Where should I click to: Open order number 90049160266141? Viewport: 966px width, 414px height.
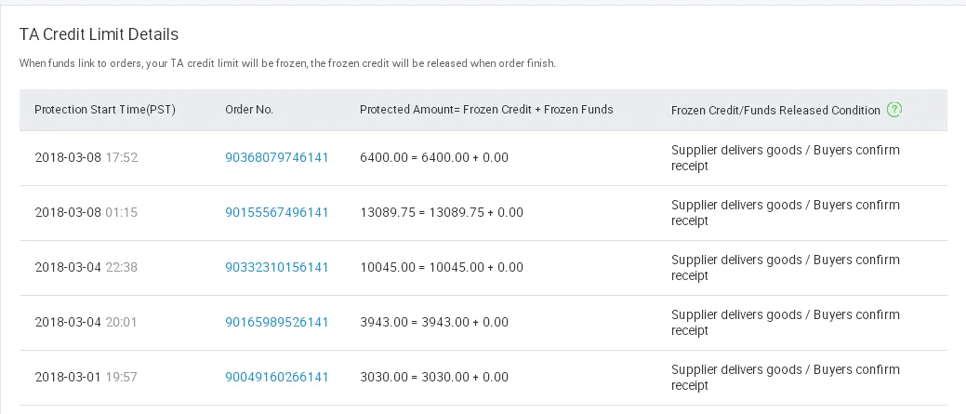point(276,377)
